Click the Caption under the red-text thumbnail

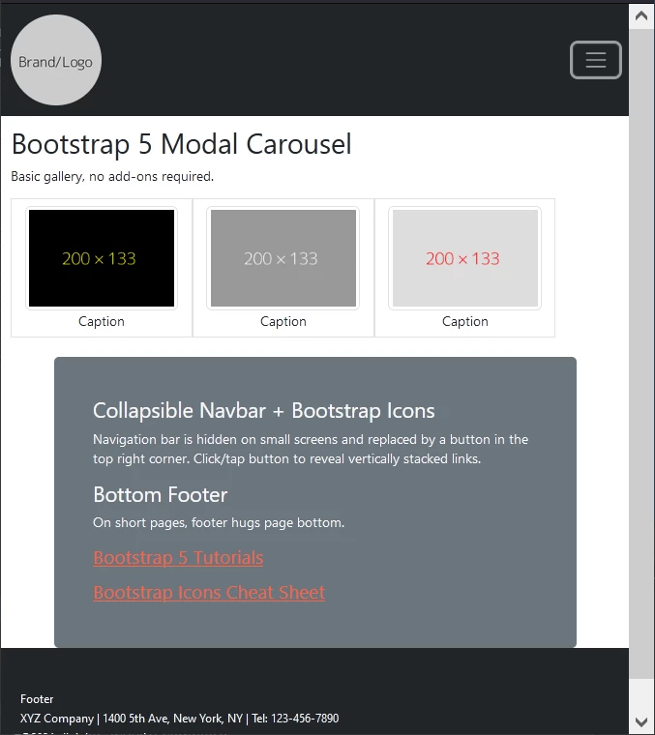[x=465, y=321]
